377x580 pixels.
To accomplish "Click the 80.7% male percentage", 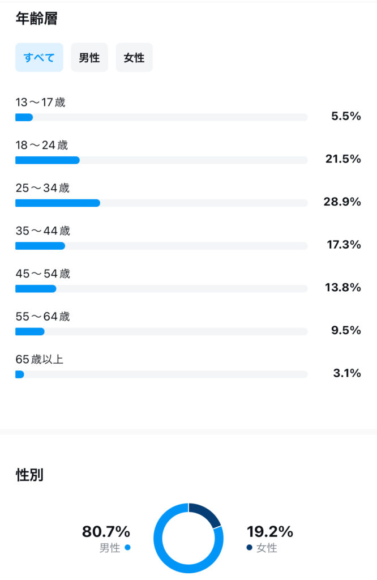I will [x=106, y=532].
